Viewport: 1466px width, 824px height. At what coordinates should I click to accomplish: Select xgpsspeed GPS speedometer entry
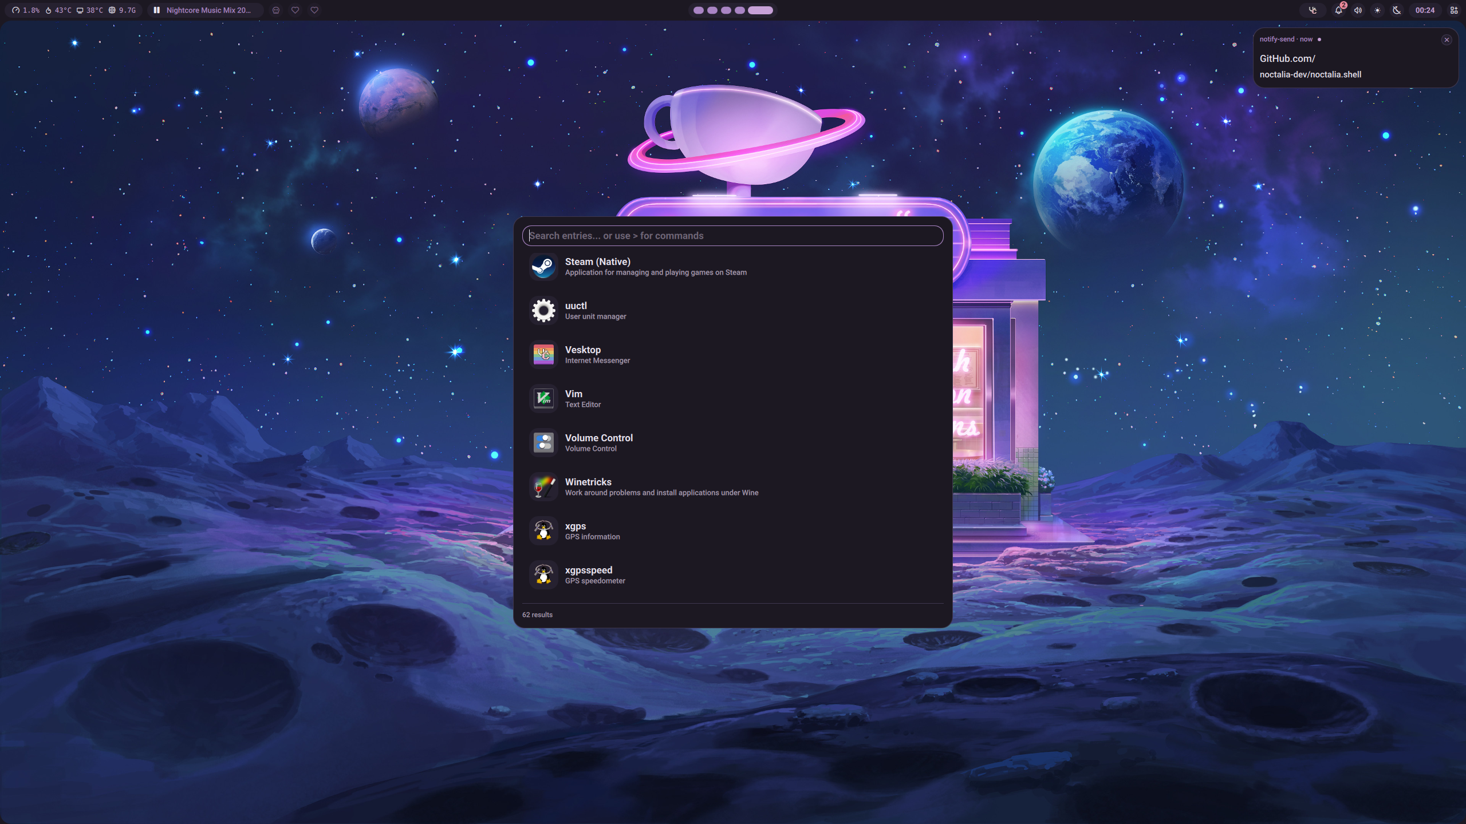(x=589, y=575)
